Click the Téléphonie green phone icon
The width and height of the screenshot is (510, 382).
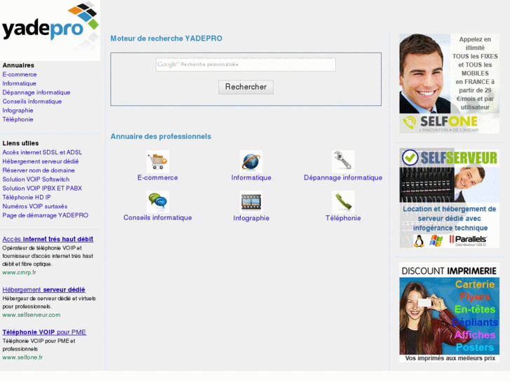[343, 202]
